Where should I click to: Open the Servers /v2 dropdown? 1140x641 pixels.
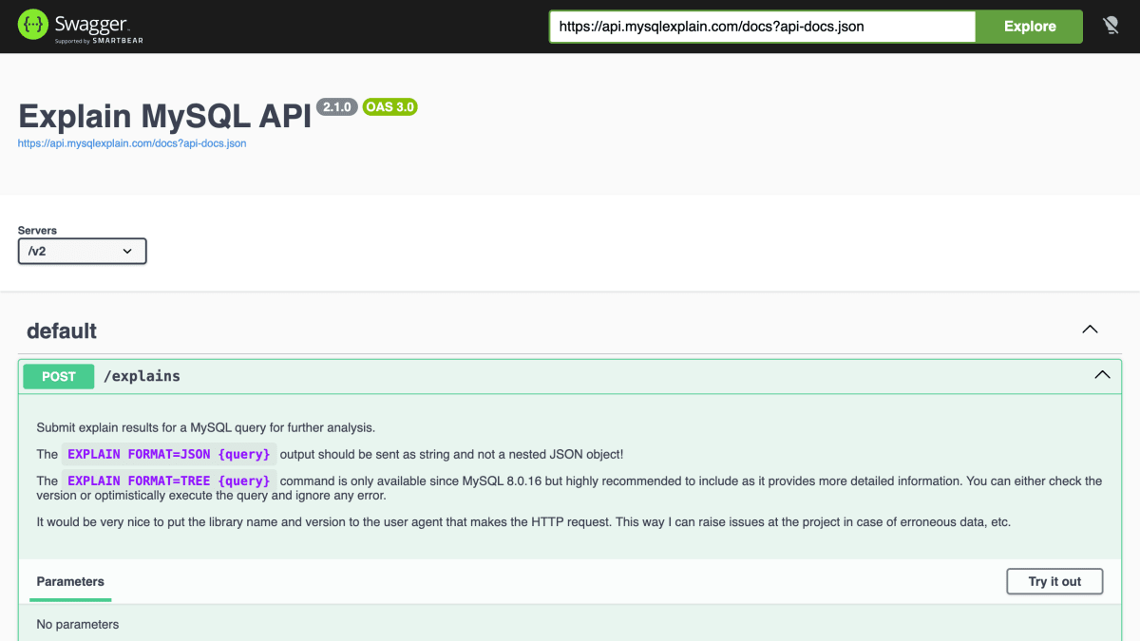point(83,251)
